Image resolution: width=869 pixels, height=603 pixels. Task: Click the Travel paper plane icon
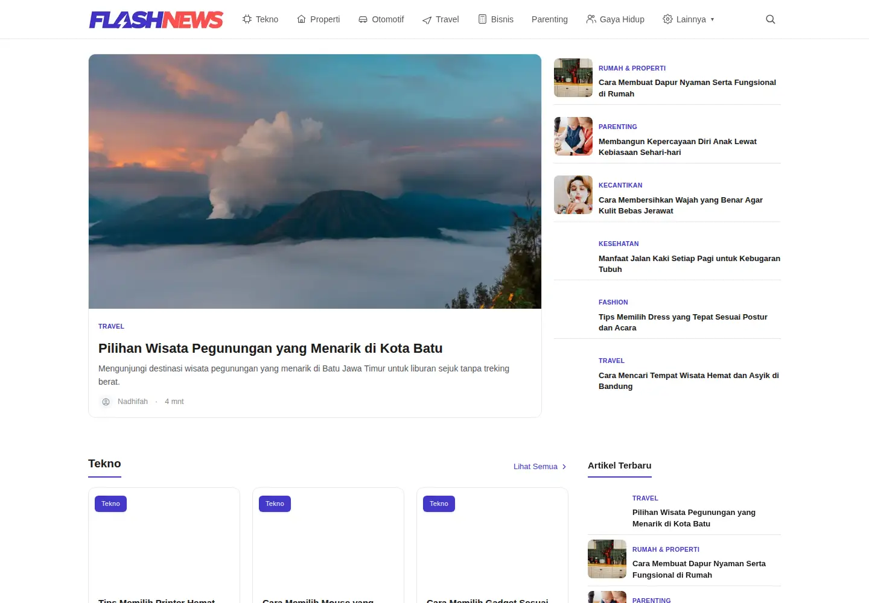pos(427,20)
